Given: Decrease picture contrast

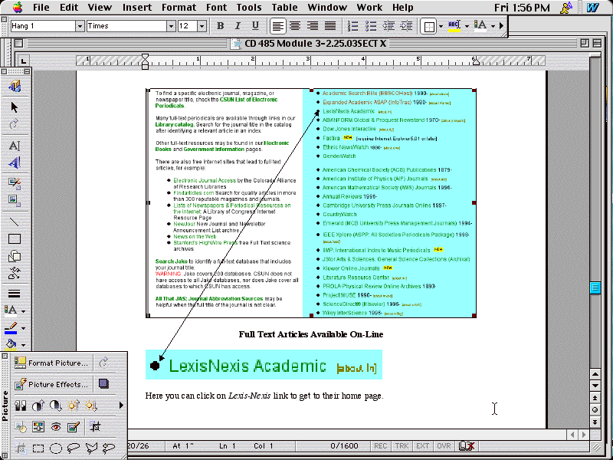Looking at the screenshot, I should [x=56, y=406].
